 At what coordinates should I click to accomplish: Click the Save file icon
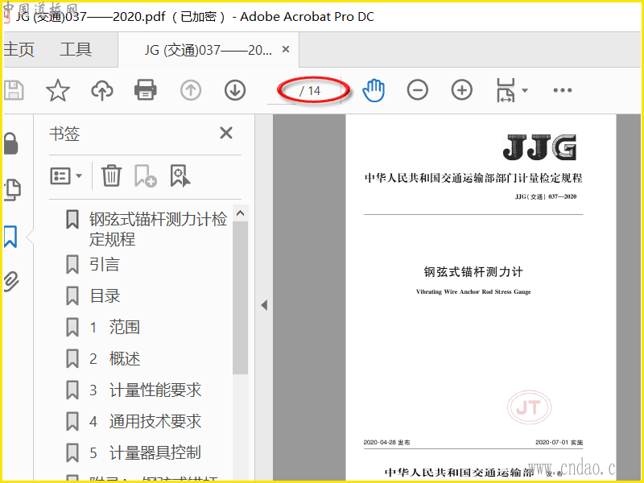click(x=14, y=90)
